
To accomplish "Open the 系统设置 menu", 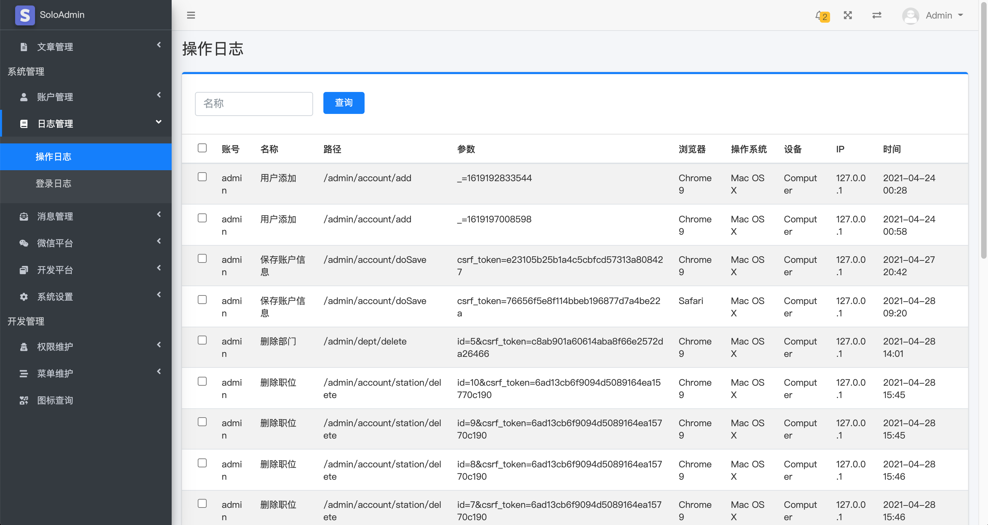I will point(86,296).
